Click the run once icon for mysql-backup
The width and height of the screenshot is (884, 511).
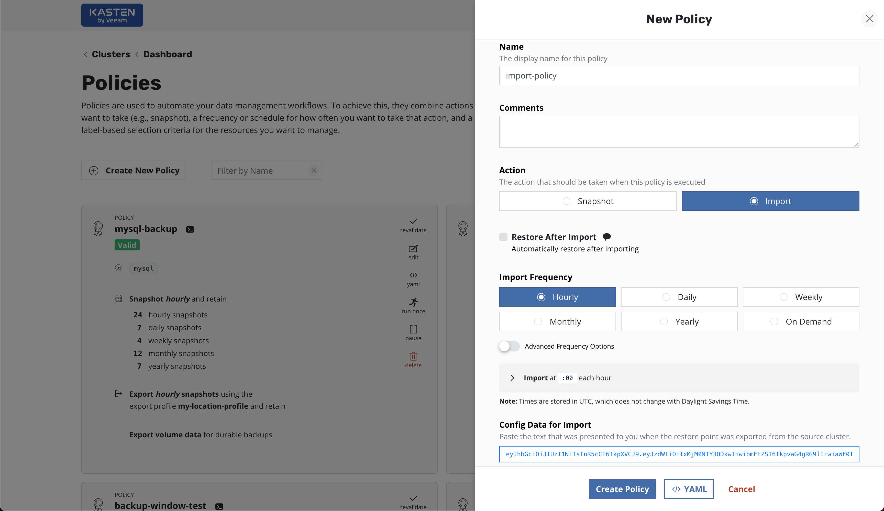pyautogui.click(x=413, y=305)
